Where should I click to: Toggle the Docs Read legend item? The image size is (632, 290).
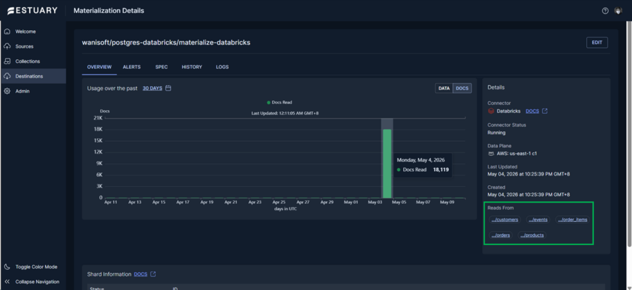click(x=280, y=103)
